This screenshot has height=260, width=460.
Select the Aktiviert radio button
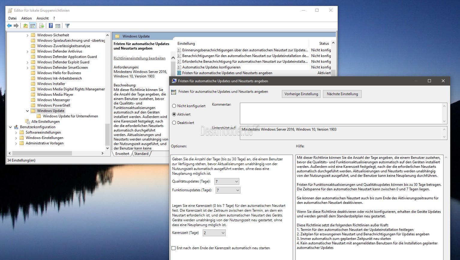coord(174,114)
